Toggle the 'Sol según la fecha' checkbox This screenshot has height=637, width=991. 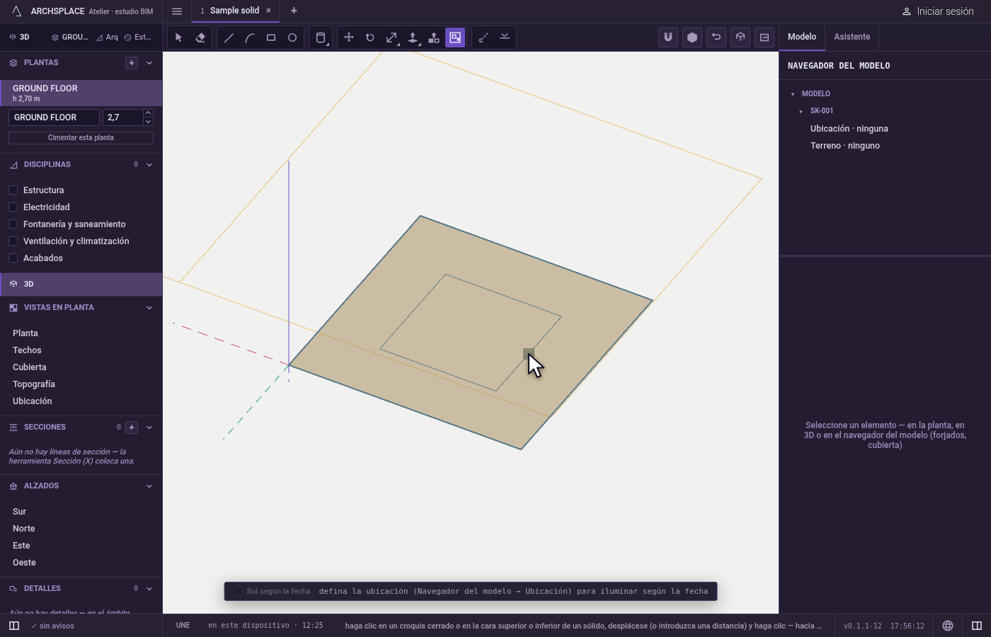(238, 592)
